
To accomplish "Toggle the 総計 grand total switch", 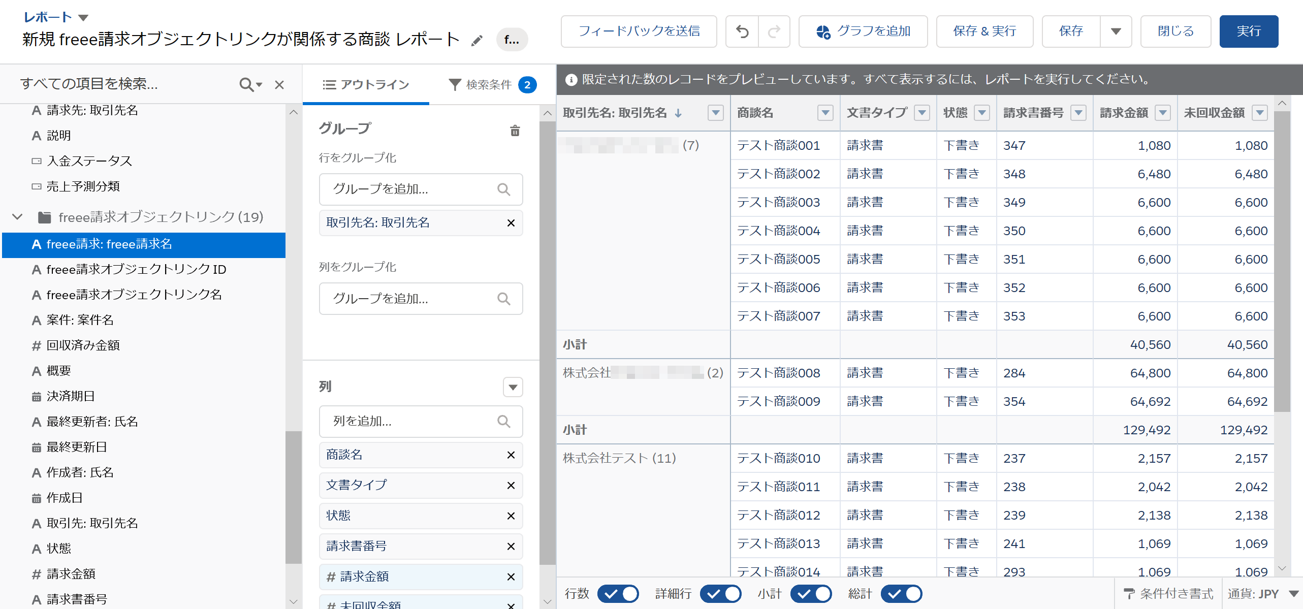I will click(x=901, y=593).
